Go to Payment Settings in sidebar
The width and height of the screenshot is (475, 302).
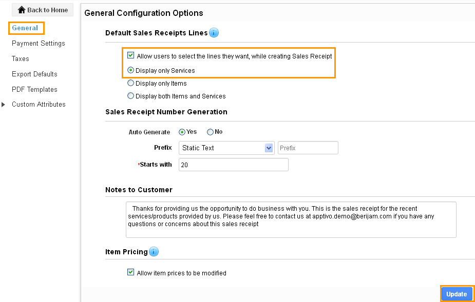39,43
